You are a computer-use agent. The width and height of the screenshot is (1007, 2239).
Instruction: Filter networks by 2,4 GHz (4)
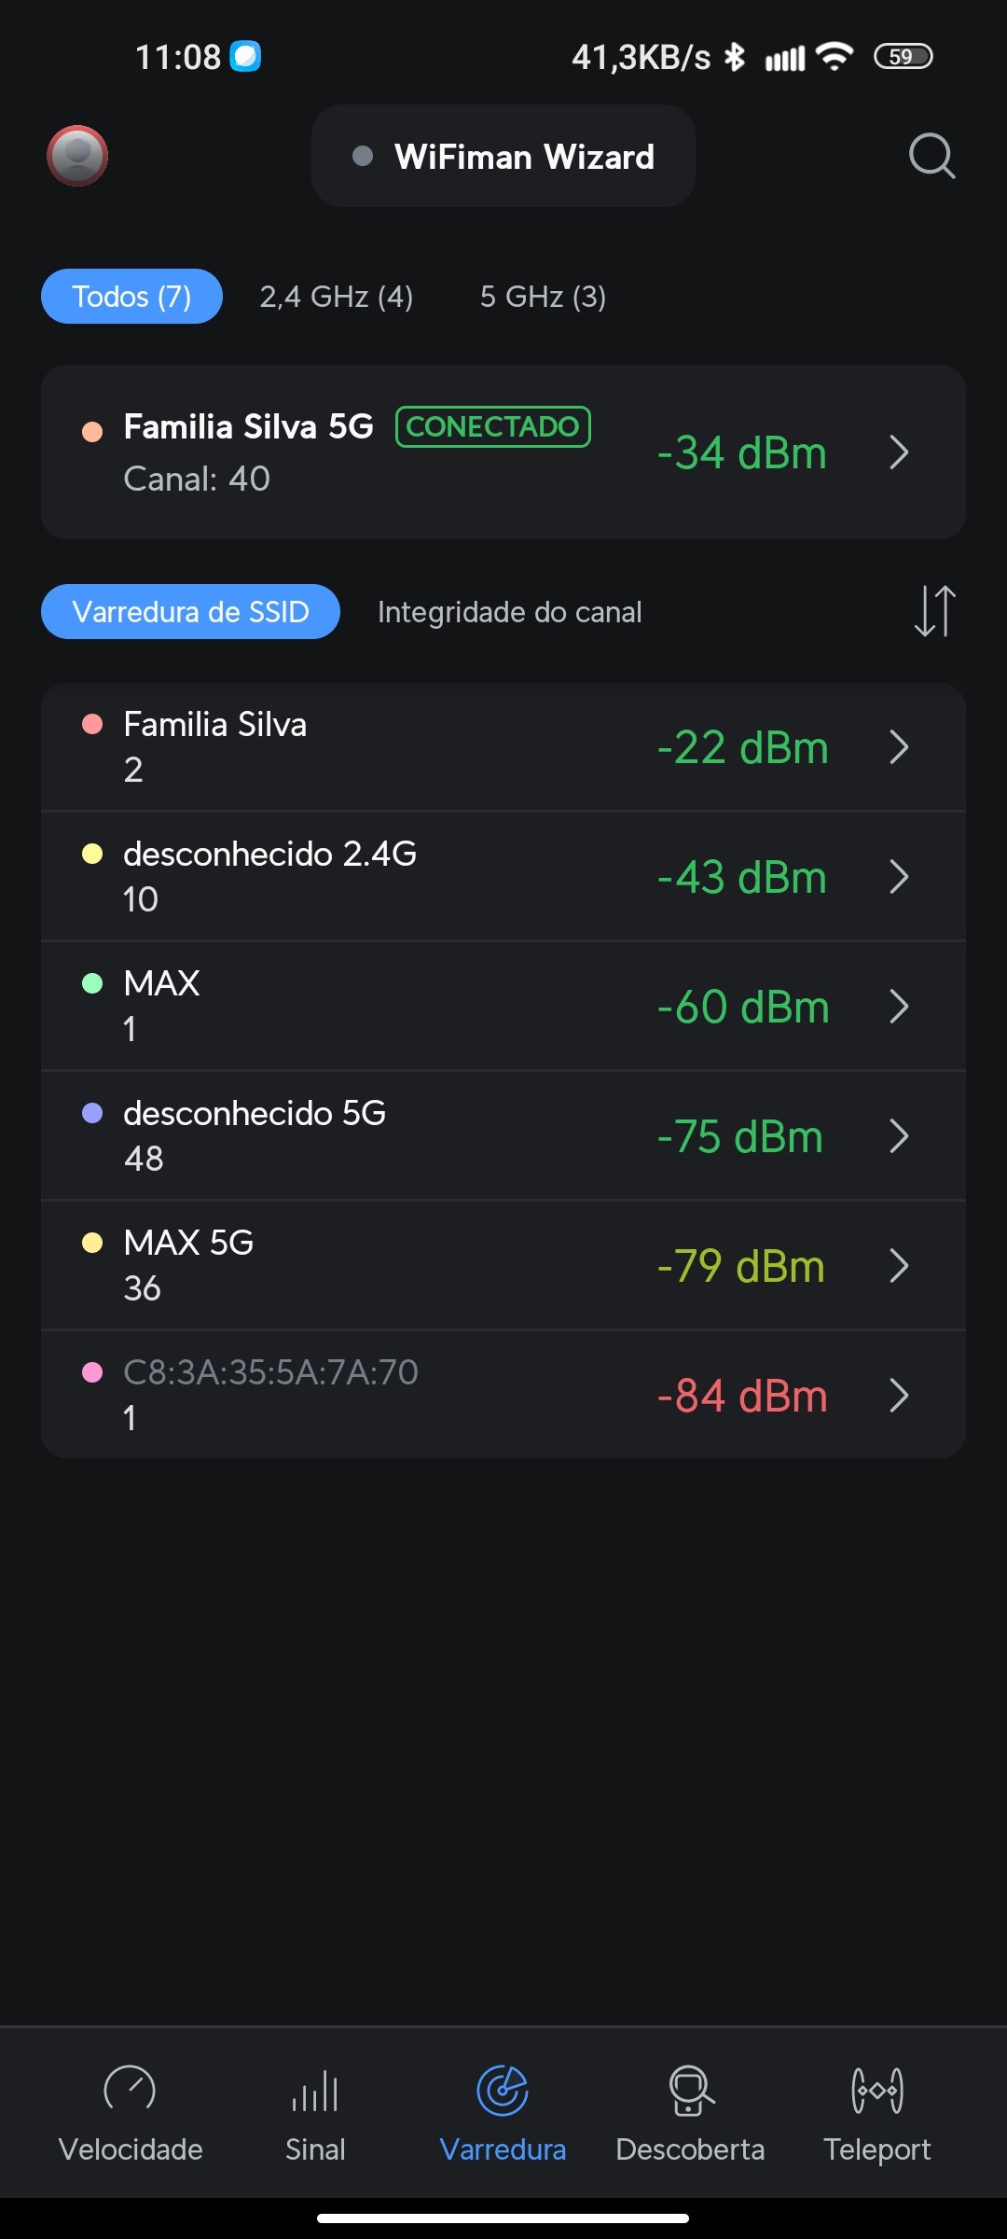(x=337, y=297)
